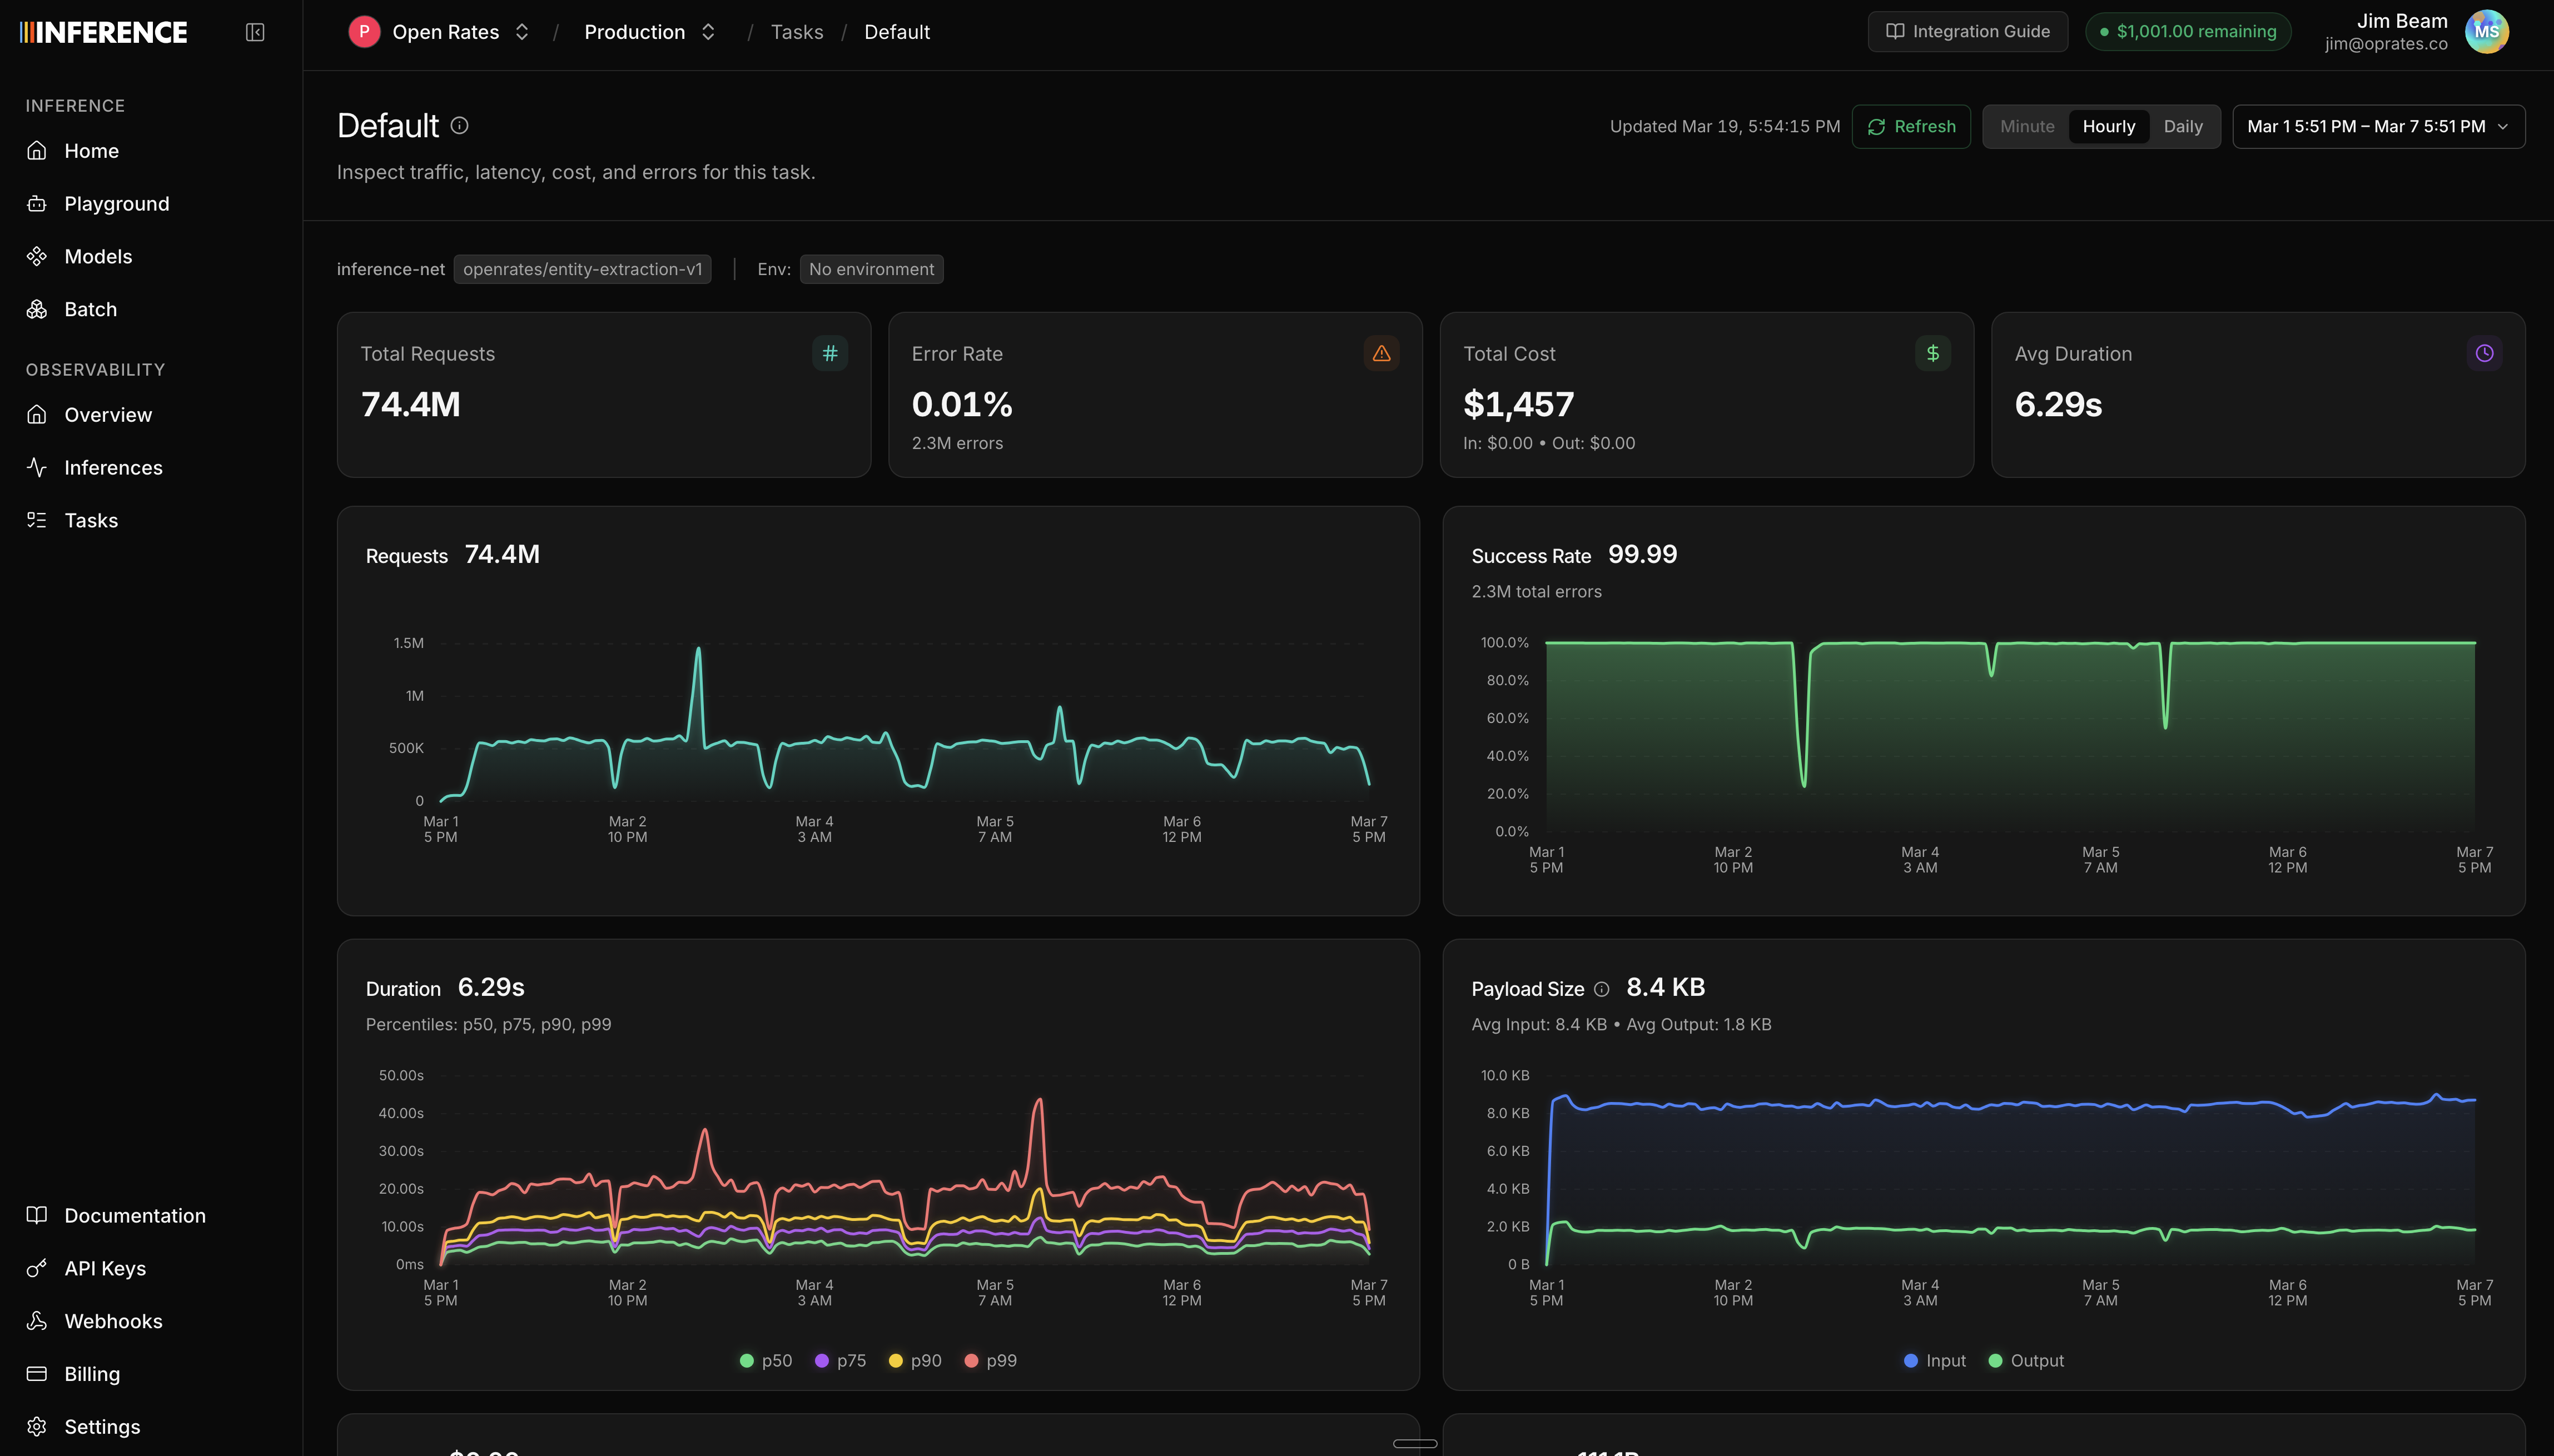Open the Playground from the sidebar
The height and width of the screenshot is (1456, 2554).
(x=116, y=203)
